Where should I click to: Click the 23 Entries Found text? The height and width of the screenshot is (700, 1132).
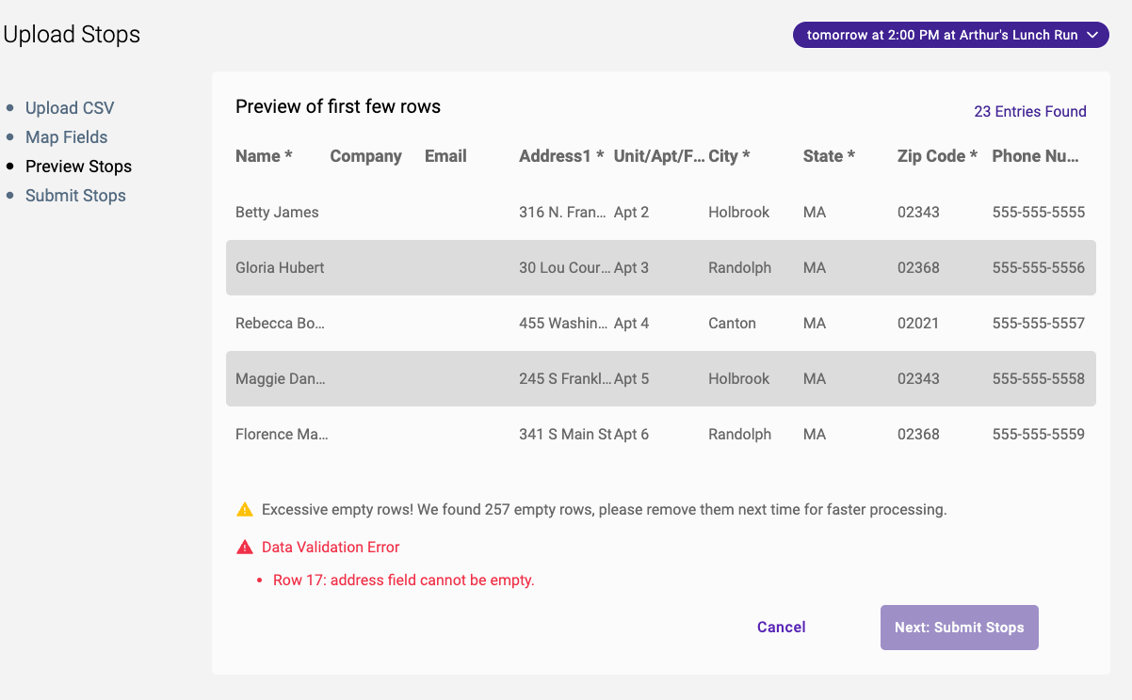[1030, 111]
